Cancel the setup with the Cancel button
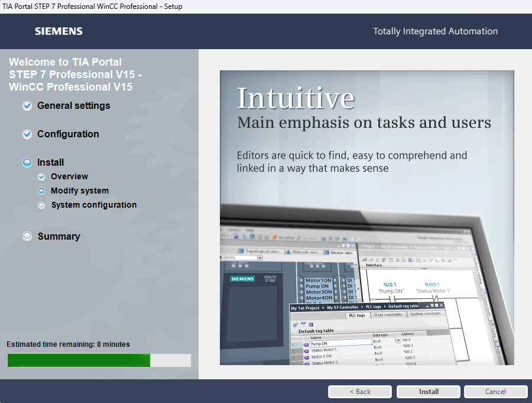Image resolution: width=532 pixels, height=403 pixels. point(495,392)
